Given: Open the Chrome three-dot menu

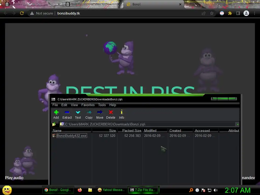Looking at the screenshot, I should coord(254,13).
